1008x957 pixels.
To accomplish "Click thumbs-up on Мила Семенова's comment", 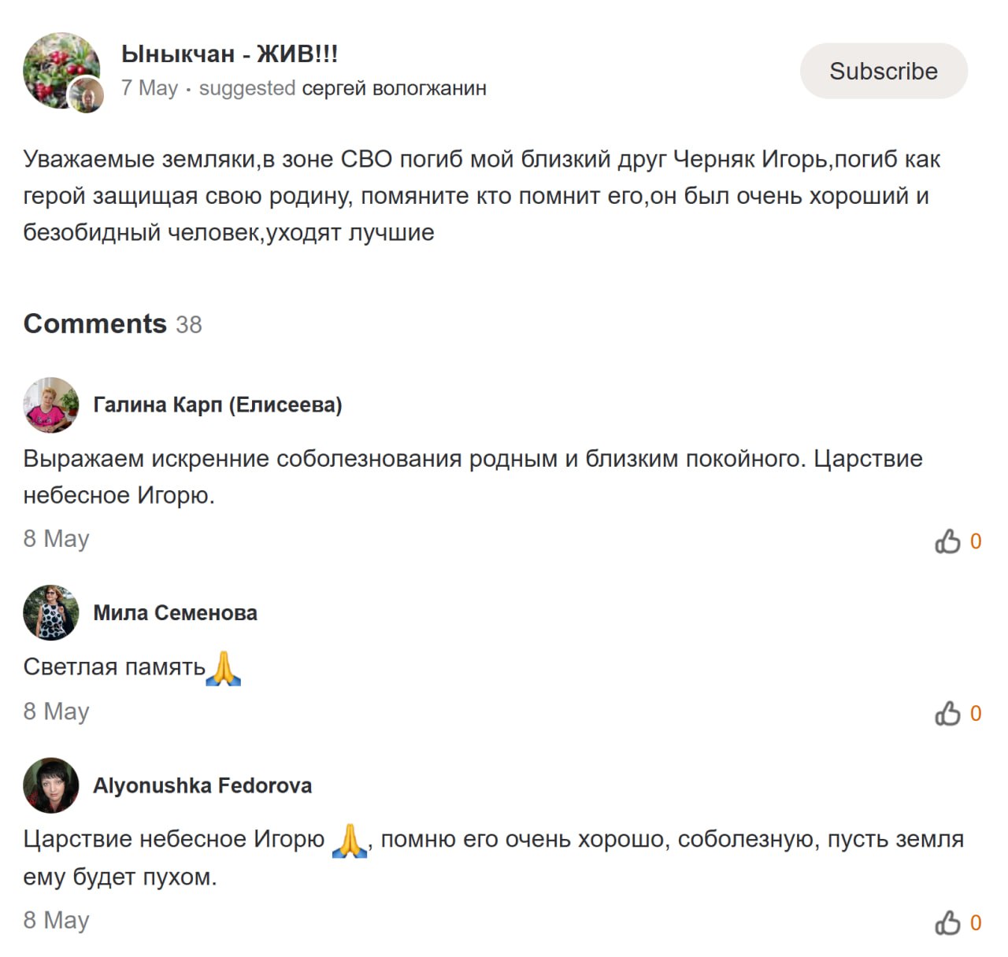I will pos(947,714).
